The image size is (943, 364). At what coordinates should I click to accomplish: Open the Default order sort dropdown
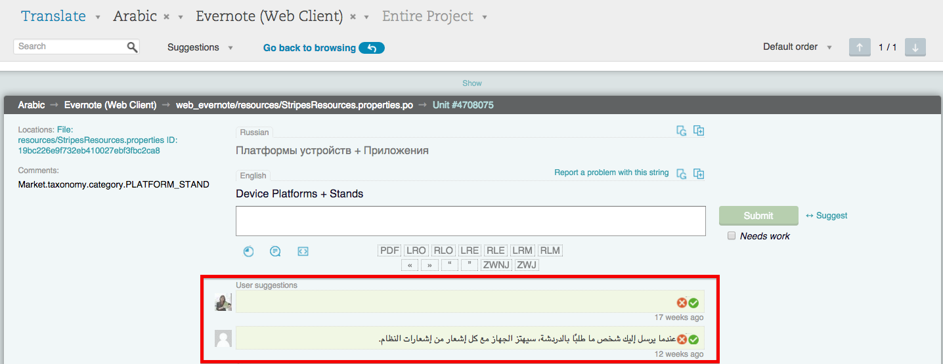pyautogui.click(x=797, y=47)
